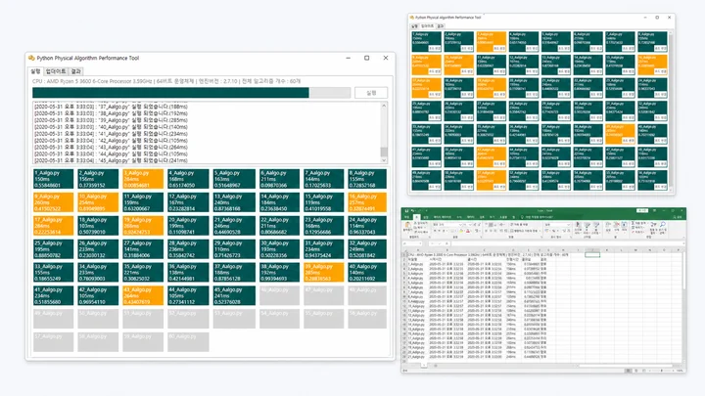Viewport: 705px width, 396px height.
Task: Open the 결과 tab in main window
Action: coord(76,71)
